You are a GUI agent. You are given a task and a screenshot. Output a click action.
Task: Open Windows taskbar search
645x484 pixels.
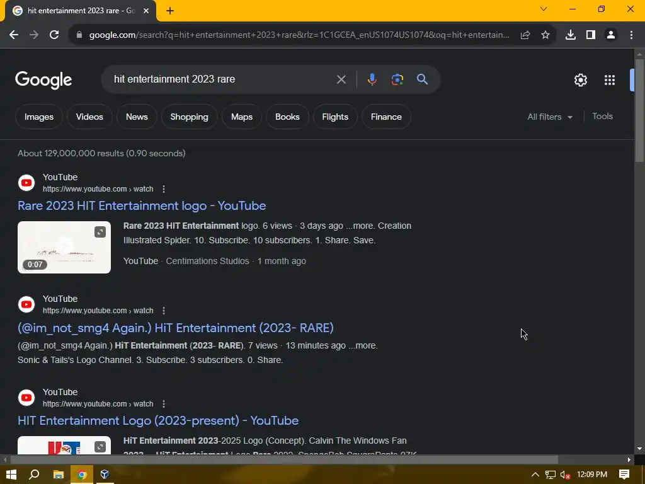(x=34, y=475)
